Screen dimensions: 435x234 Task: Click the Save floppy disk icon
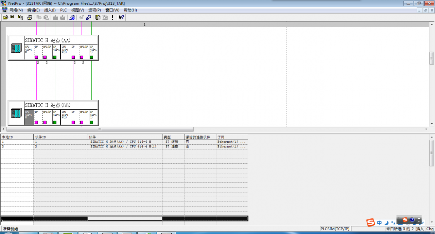pyautogui.click(x=12, y=17)
